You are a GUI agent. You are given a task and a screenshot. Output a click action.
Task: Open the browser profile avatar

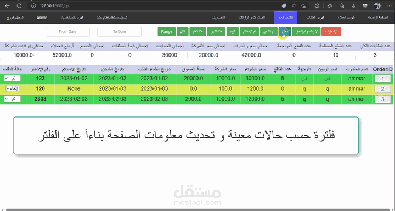377,6
